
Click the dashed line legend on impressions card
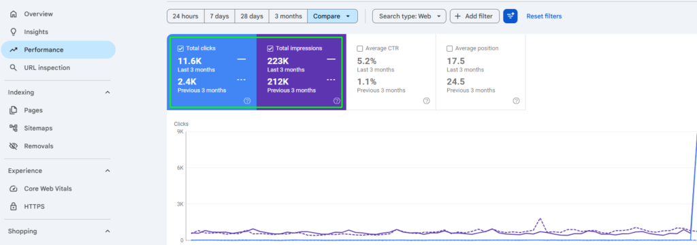coord(331,80)
